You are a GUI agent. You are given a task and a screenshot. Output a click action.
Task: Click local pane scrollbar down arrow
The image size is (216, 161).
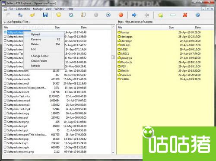(113, 152)
